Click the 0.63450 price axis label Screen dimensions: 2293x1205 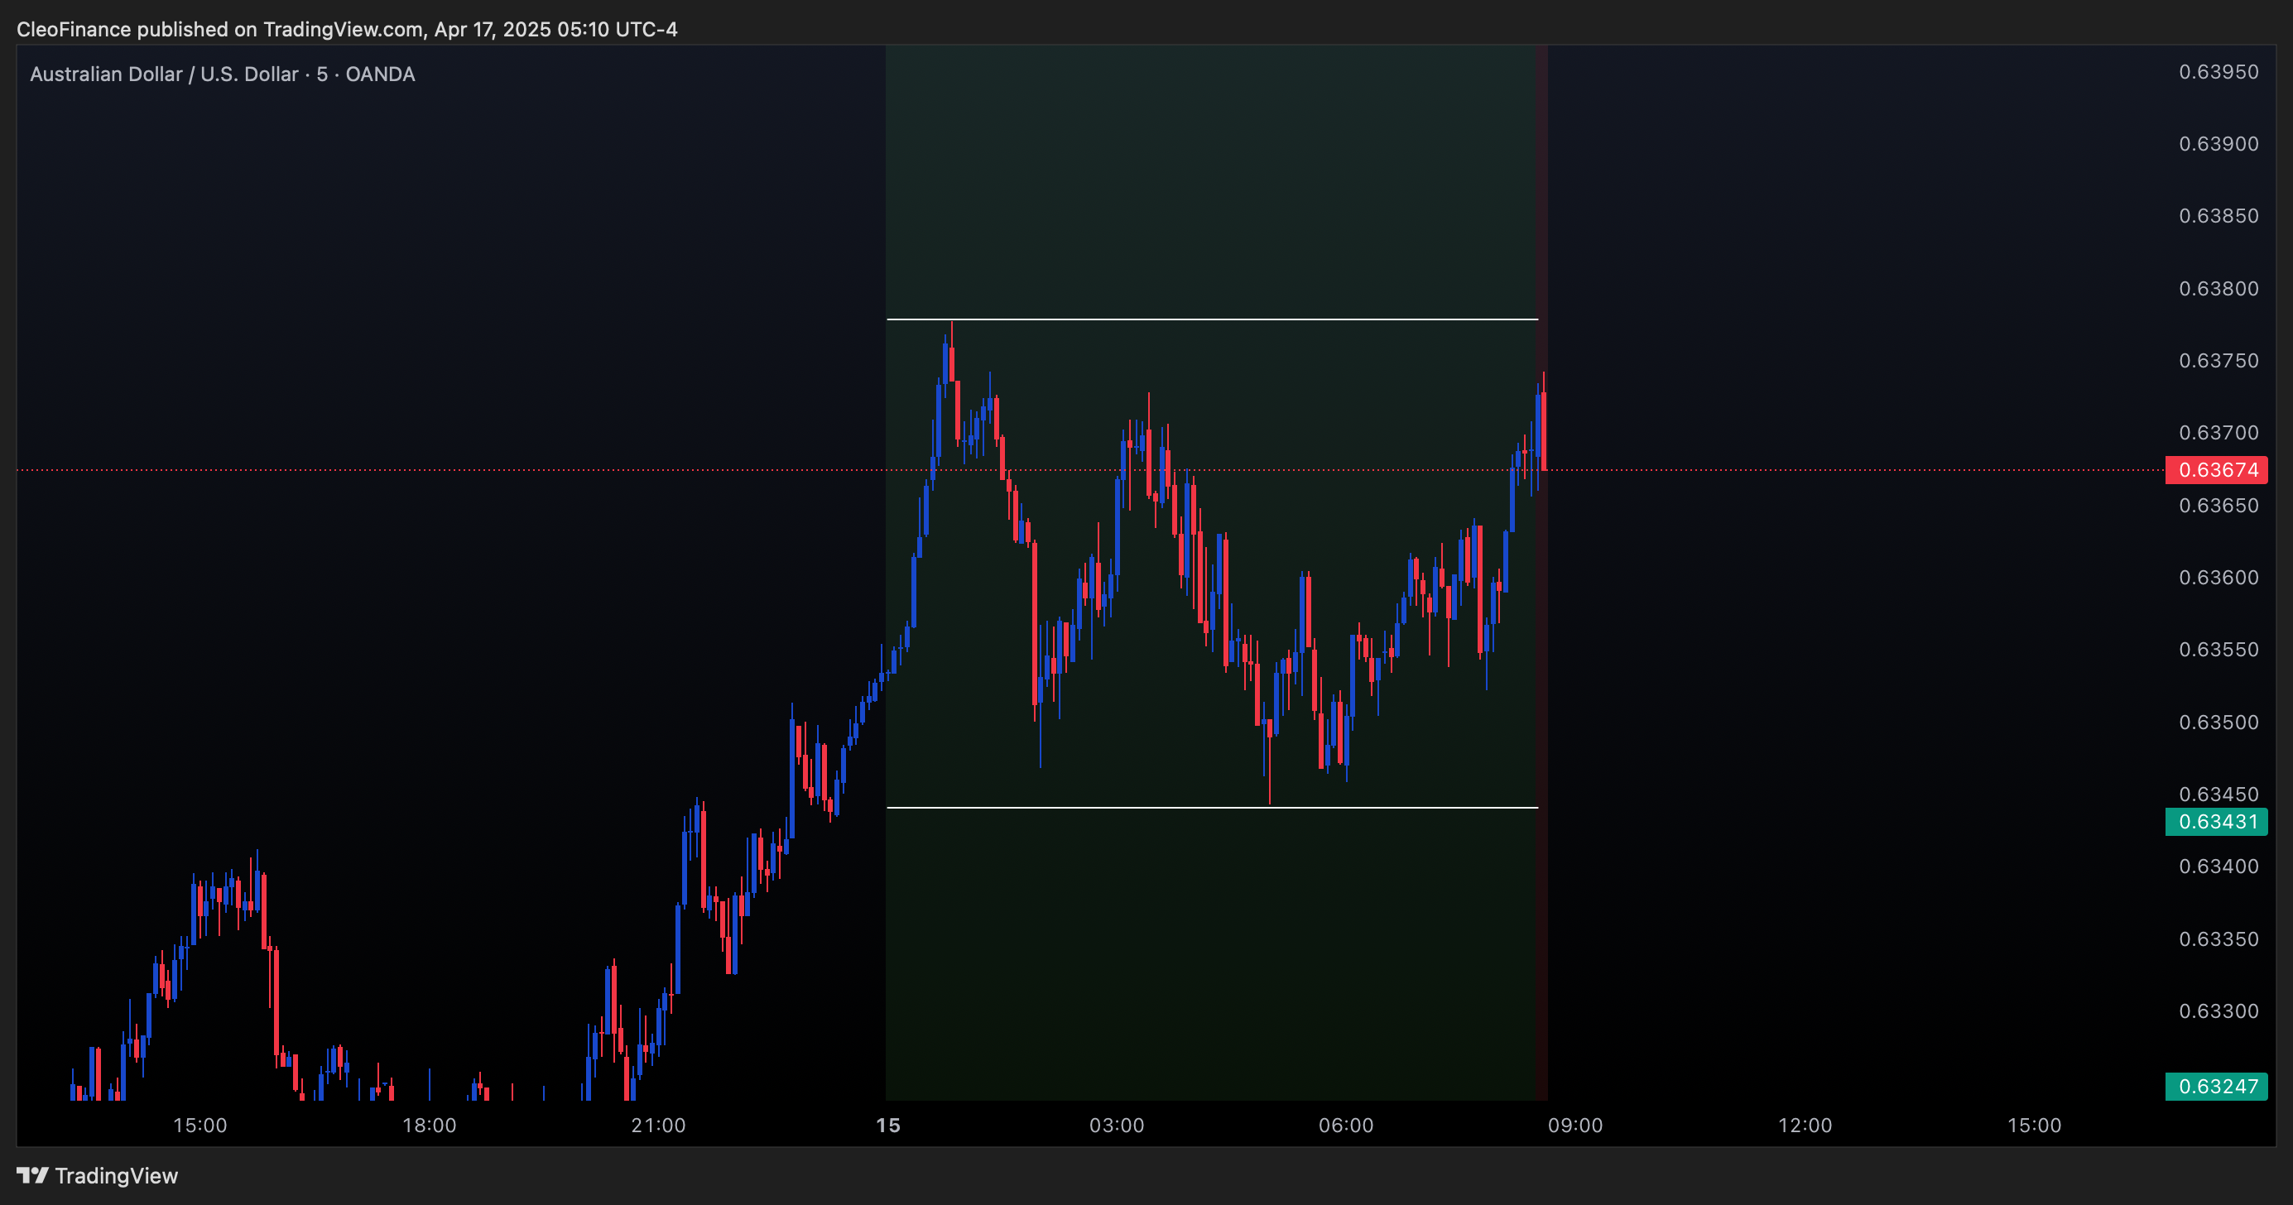point(2218,795)
